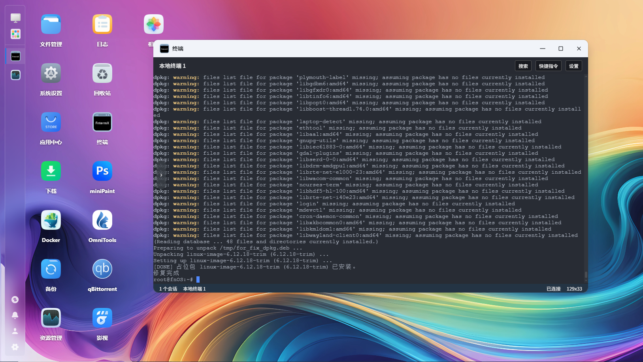The height and width of the screenshot is (362, 643).
Task: Open the 下载 download app icon
Action: tap(51, 171)
